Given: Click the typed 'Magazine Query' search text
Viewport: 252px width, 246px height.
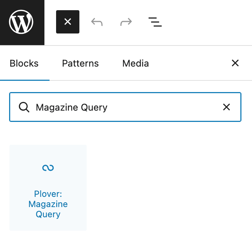Looking at the screenshot, I should (72, 107).
